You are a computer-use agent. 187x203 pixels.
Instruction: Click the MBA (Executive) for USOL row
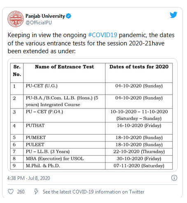point(91,159)
